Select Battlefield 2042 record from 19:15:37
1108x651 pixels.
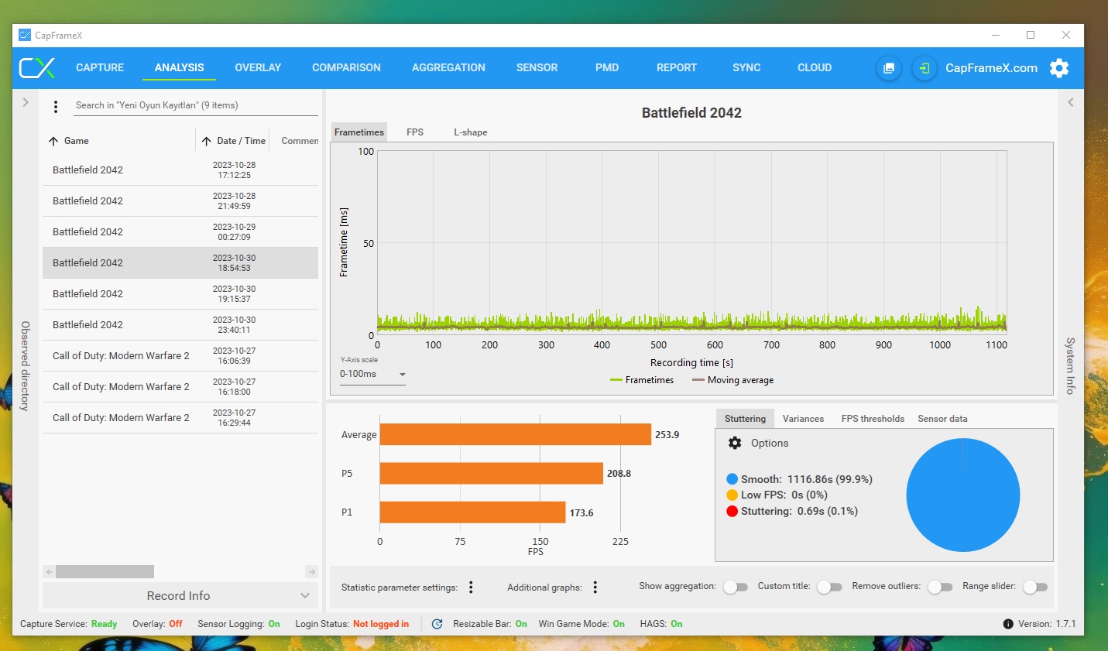[180, 294]
